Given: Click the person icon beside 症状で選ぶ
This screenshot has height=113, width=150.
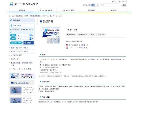Looking at the screenshot, I should pos(11,26).
